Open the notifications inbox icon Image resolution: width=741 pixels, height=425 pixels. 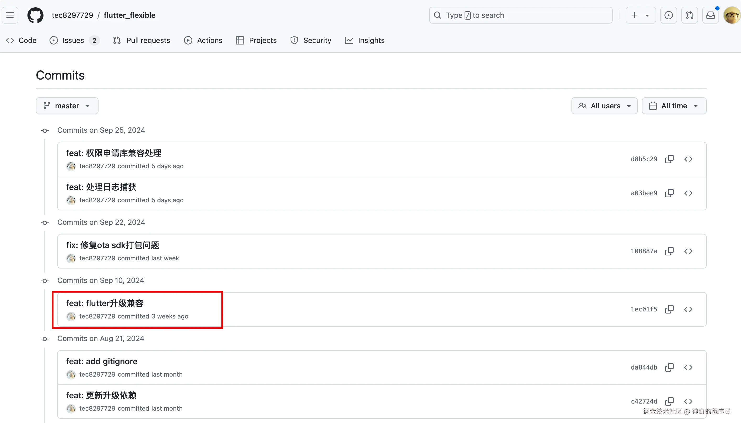pos(710,15)
